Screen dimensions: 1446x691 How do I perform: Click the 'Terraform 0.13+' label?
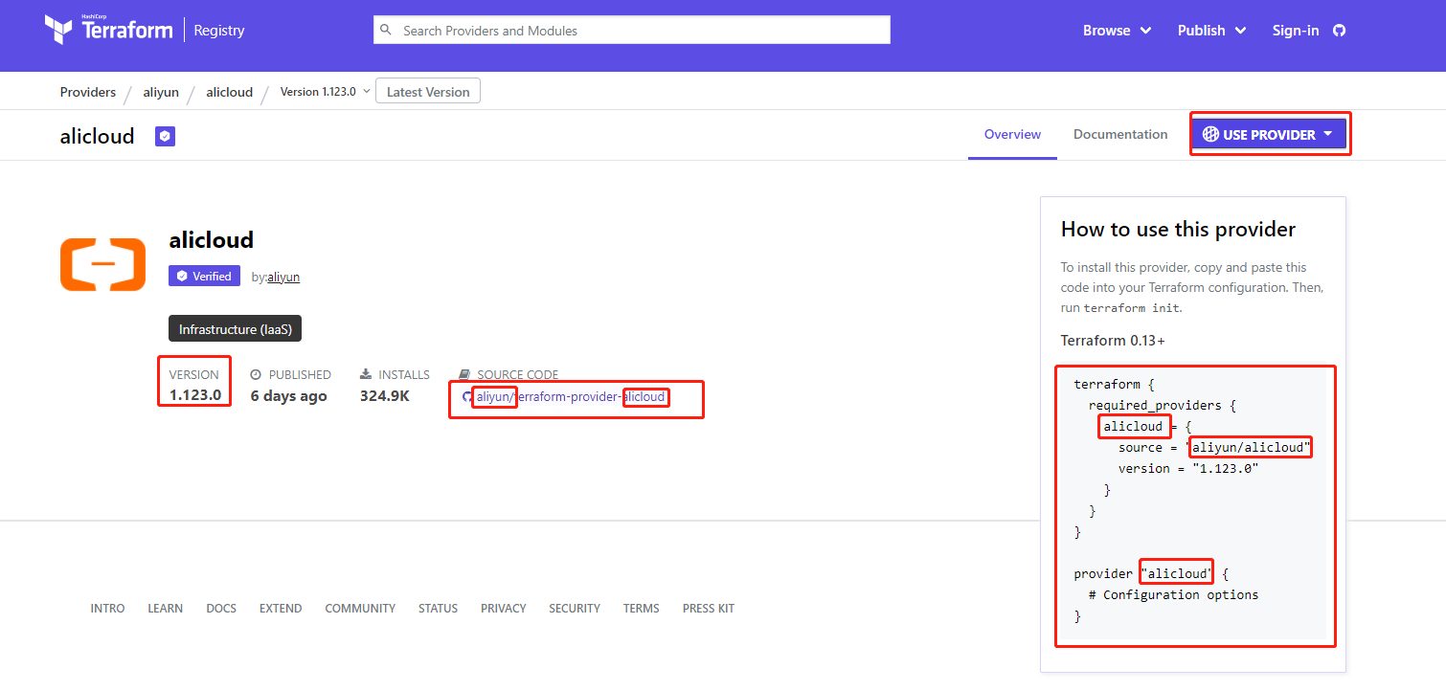(x=1113, y=340)
